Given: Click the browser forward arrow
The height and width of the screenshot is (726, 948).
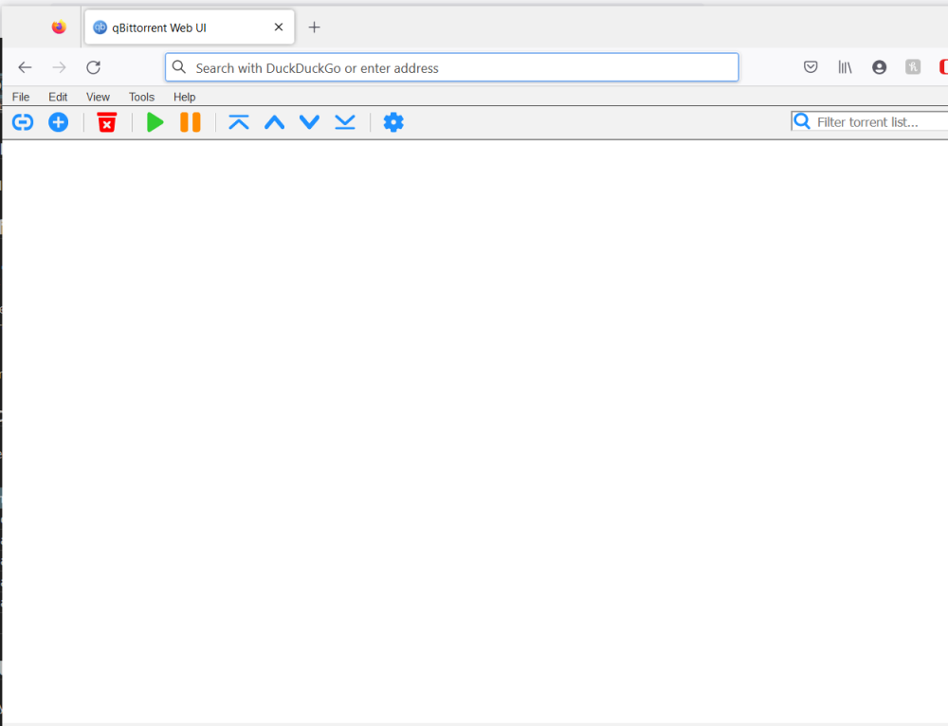Looking at the screenshot, I should pyautogui.click(x=59, y=67).
